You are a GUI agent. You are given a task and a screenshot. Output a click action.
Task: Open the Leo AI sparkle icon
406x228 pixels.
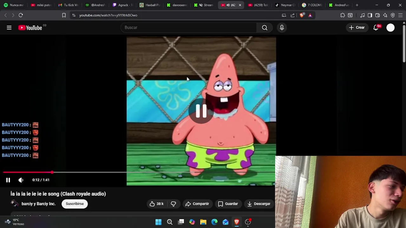point(385,15)
